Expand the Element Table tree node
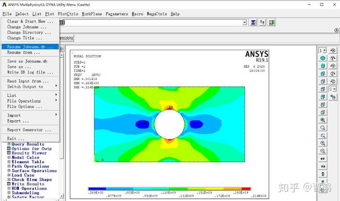340x201 pixels. click(x=9, y=161)
